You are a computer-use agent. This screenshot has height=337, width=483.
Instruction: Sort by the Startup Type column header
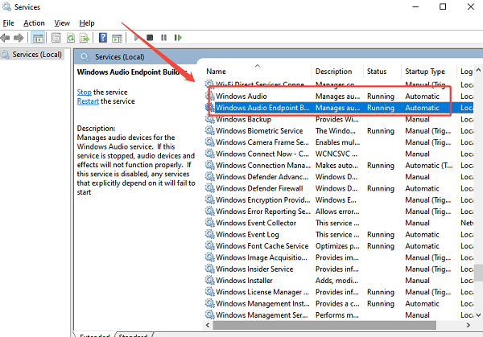[428, 72]
